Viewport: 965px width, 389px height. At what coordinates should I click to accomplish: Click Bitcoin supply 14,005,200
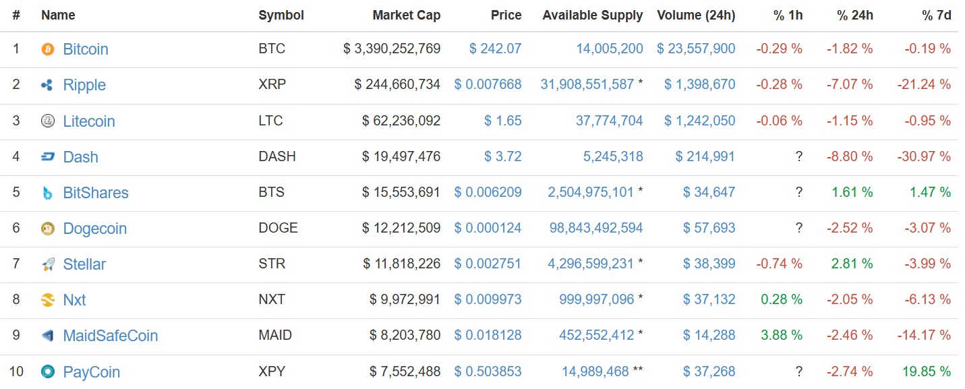coord(610,49)
